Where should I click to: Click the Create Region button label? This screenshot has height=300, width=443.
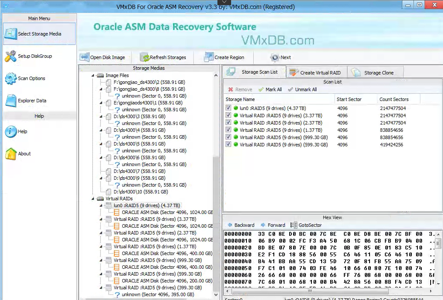coord(229,57)
